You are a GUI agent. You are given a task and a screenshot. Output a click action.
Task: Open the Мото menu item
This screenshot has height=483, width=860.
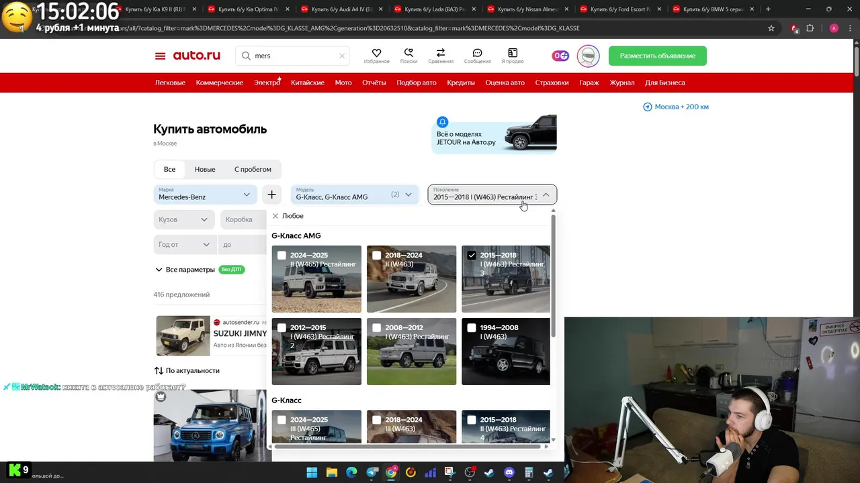click(x=343, y=83)
